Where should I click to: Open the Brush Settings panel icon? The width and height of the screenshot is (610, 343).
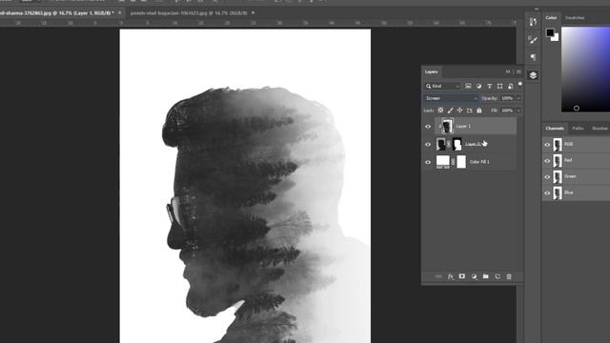(x=533, y=40)
